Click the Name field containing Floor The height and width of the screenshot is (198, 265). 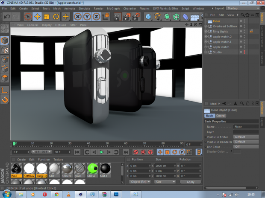pyautogui.click(x=246, y=127)
